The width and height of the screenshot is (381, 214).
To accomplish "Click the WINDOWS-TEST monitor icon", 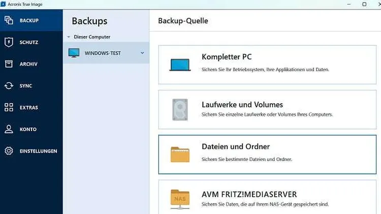I will point(74,53).
